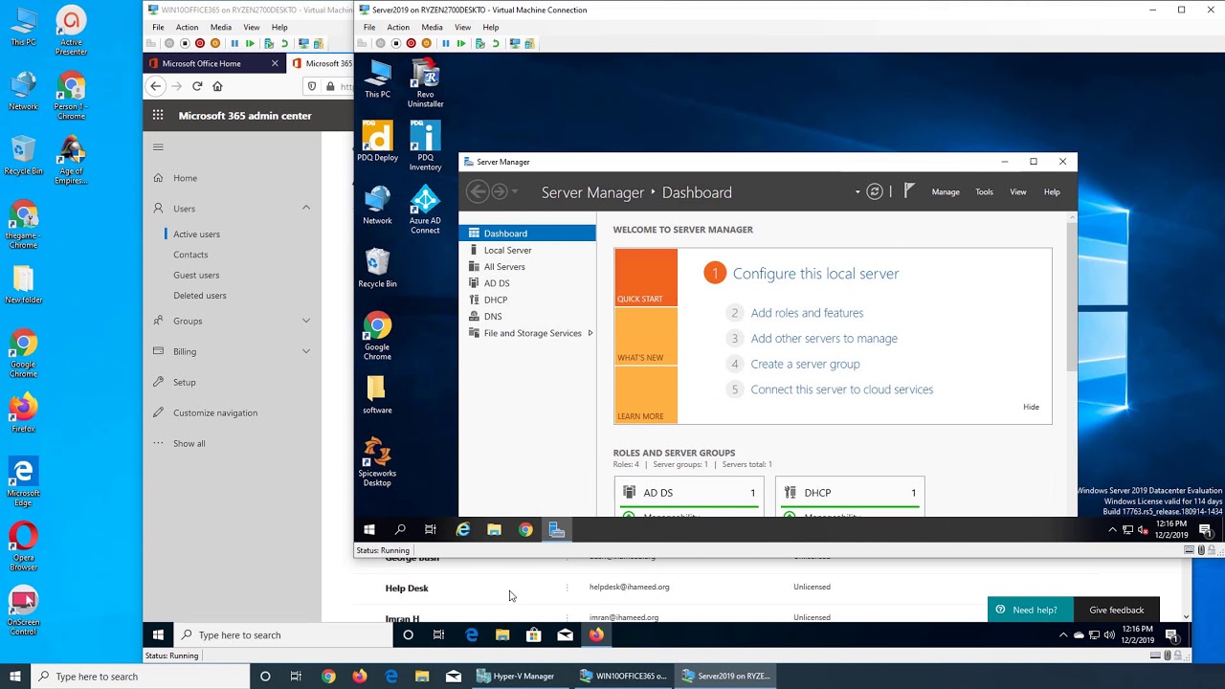
Task: Click Customize navigation in admin center
Action: (x=215, y=412)
